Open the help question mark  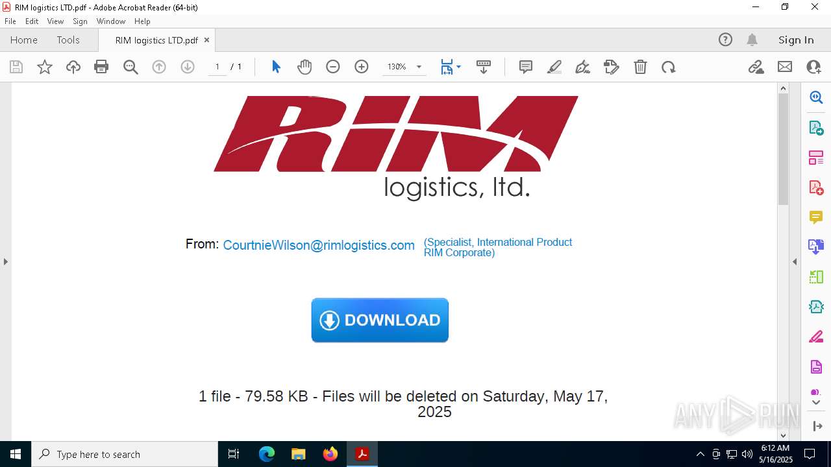[725, 40]
